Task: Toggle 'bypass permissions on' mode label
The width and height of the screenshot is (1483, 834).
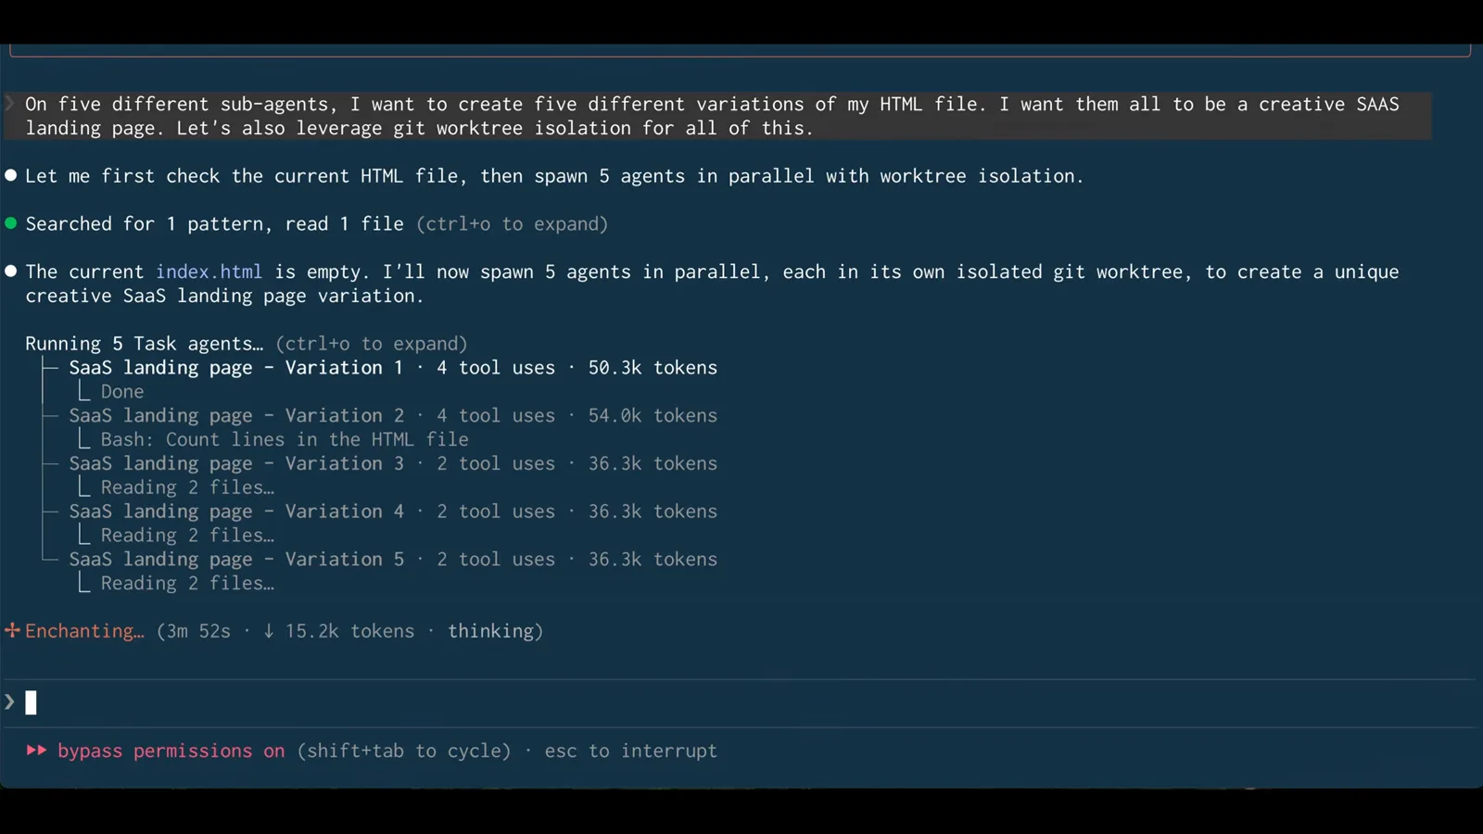Action: point(171,751)
